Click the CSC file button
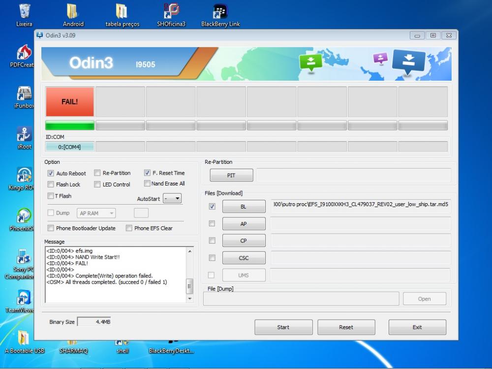The image size is (492, 369). click(x=244, y=258)
